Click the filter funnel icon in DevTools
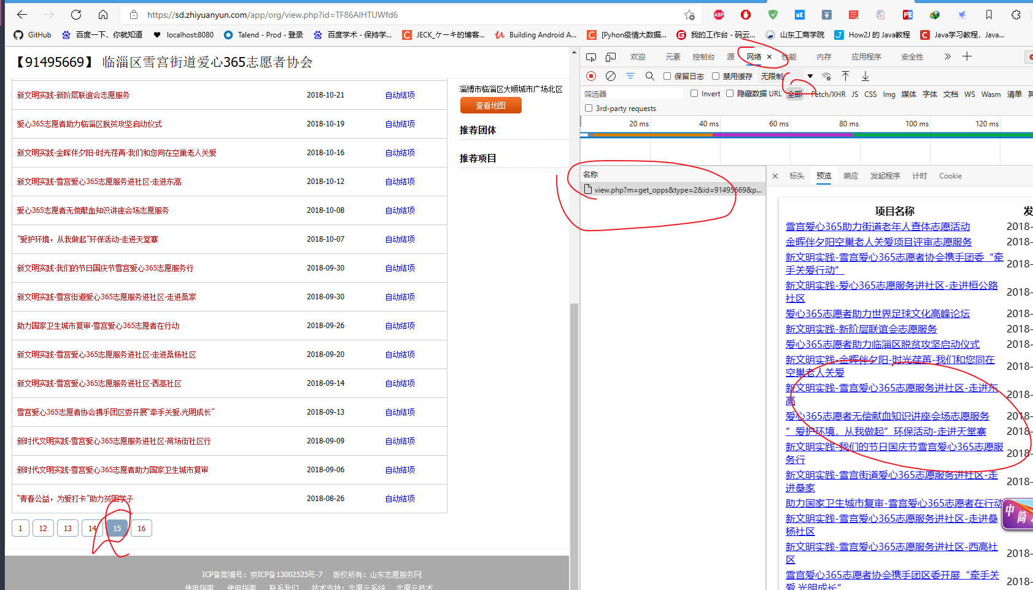This screenshot has width=1033, height=590. pyautogui.click(x=630, y=76)
